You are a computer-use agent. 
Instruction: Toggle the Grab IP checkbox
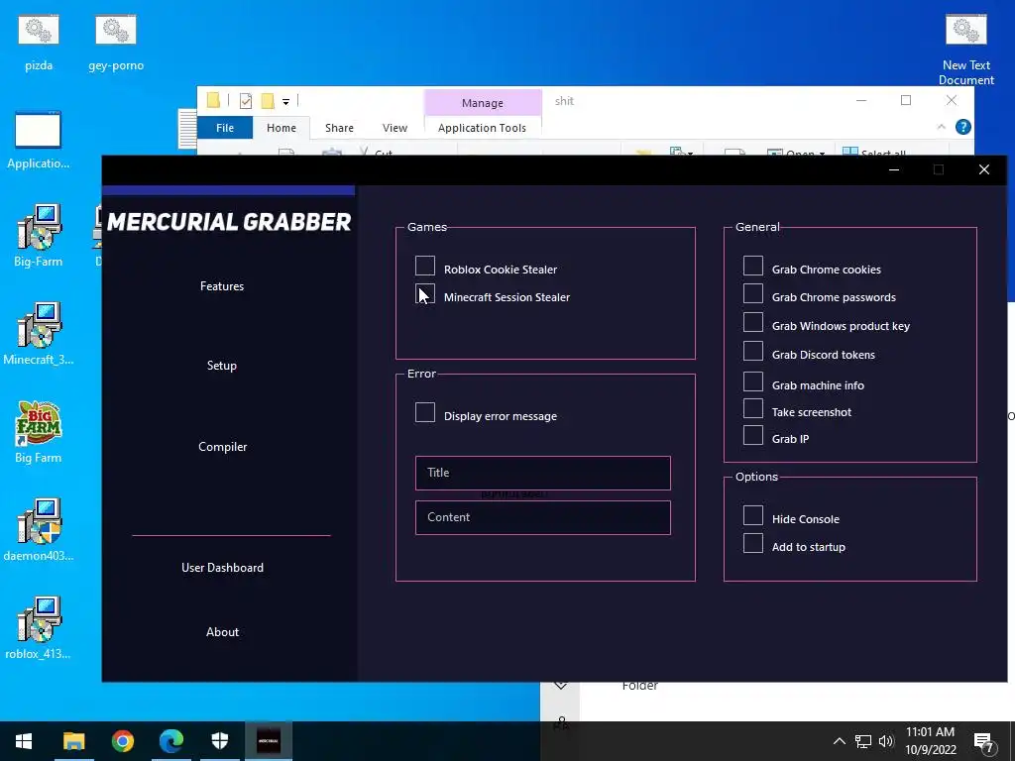point(753,435)
